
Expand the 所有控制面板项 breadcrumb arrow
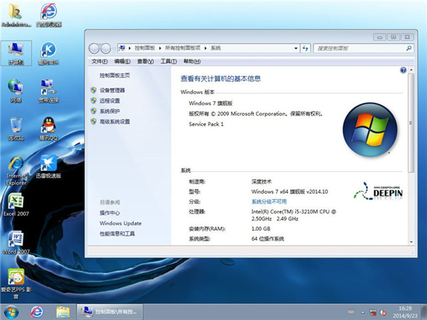coord(205,48)
